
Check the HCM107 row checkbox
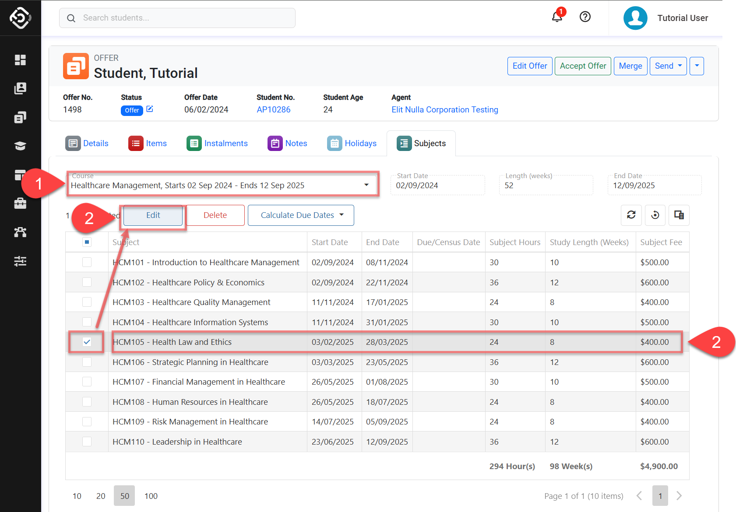click(87, 382)
